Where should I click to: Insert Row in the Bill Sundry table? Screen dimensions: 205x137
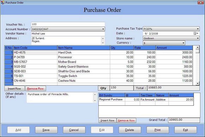[107, 120]
